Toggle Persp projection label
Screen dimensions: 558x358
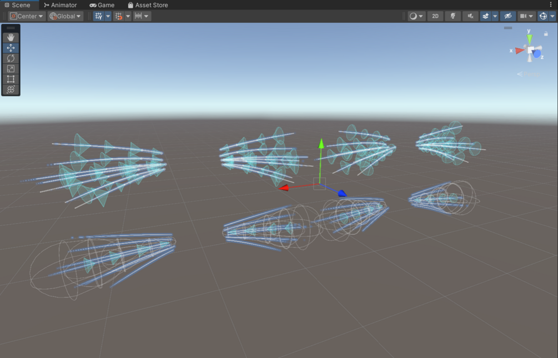[529, 74]
